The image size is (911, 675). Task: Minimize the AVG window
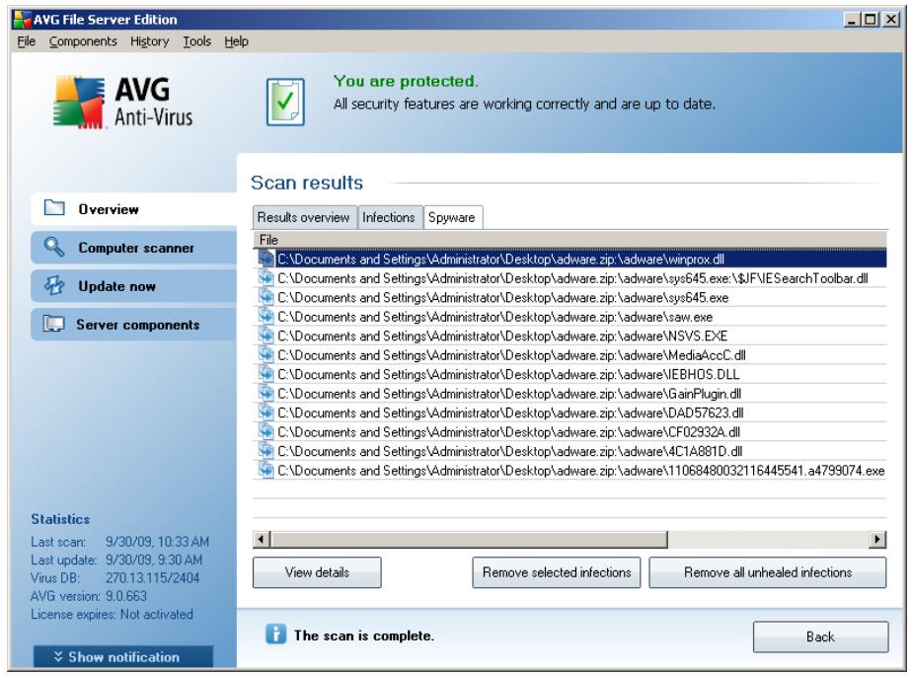[x=852, y=19]
